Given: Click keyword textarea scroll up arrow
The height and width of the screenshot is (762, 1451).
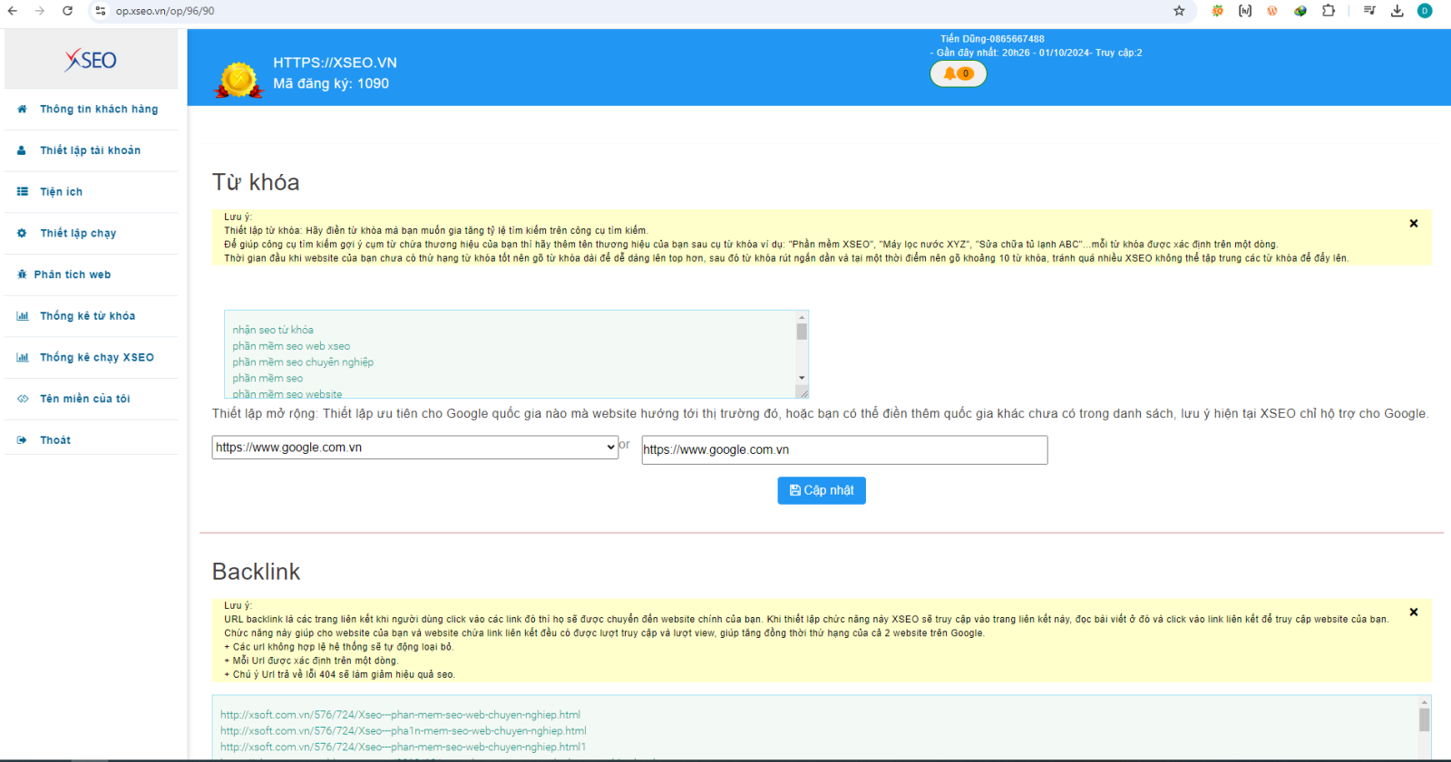Looking at the screenshot, I should pos(802,317).
